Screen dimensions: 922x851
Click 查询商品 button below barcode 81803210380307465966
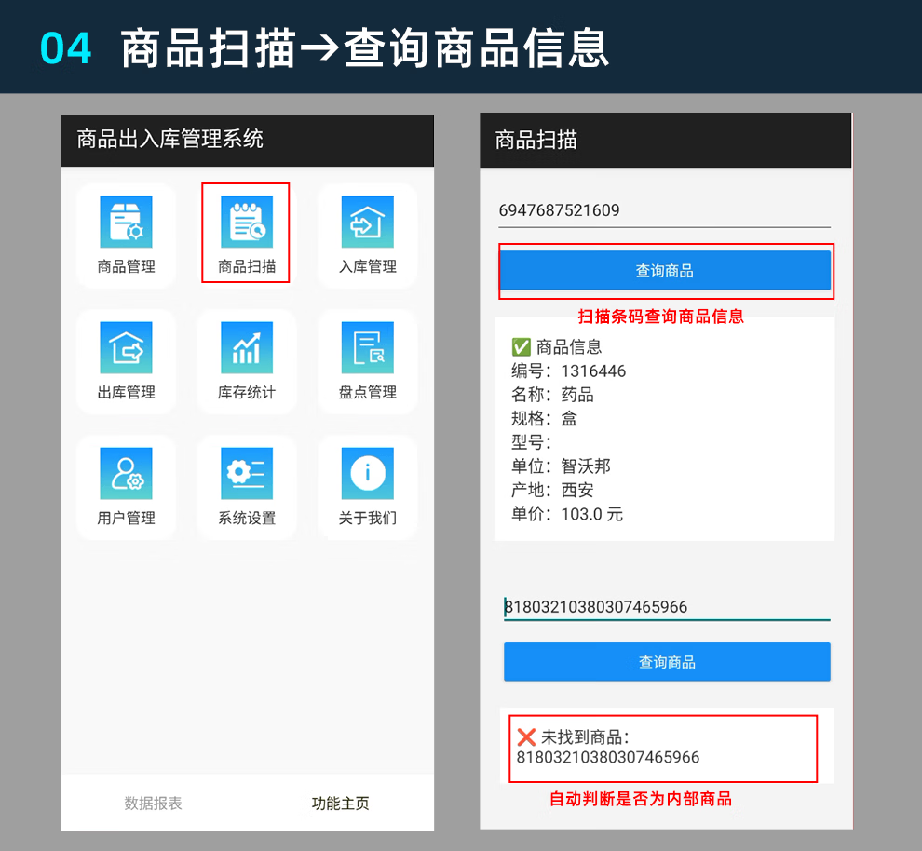point(667,662)
